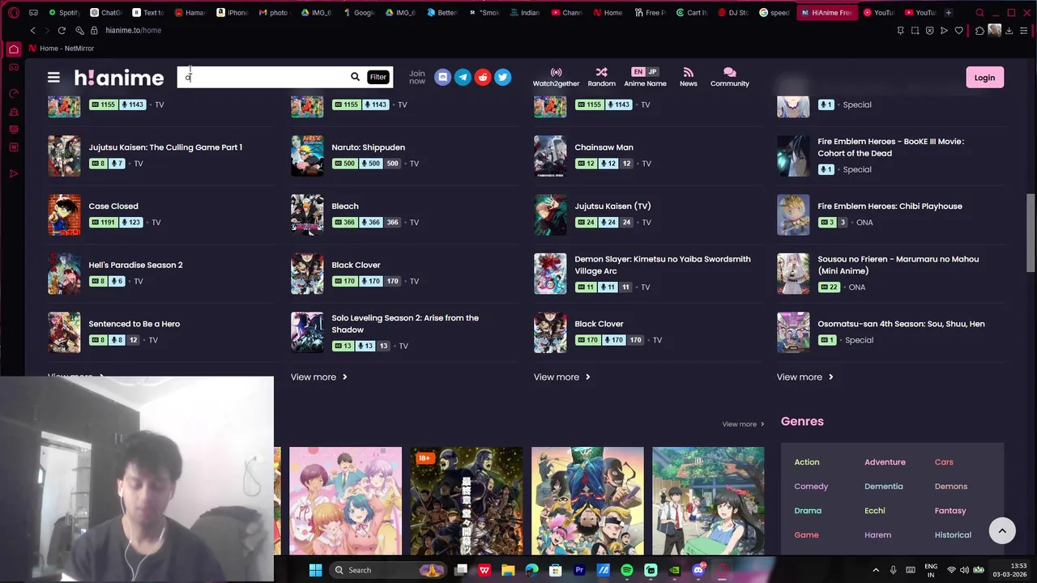Screen dimensions: 1037x583
Task: Open Osomatsu-san 4th Season entry
Action: click(901, 324)
